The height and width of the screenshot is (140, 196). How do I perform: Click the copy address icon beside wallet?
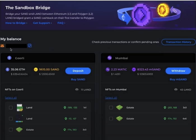(x=30, y=46)
